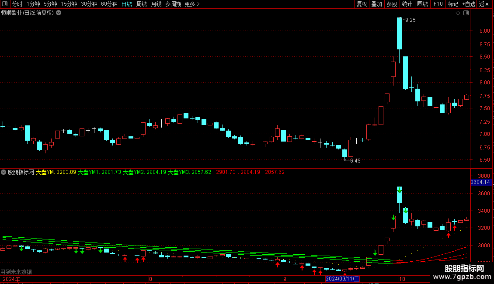Click the 2024/09/11/三 date marker
Viewport: 494px width, 284px height.
342,279
